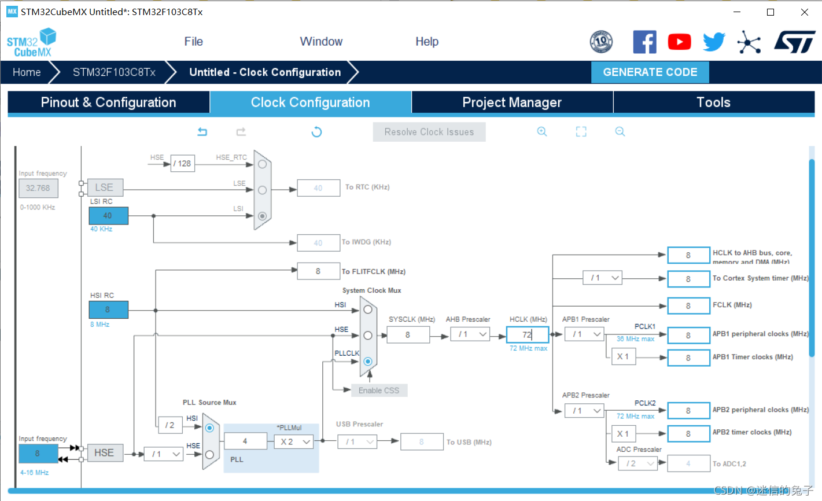Open the File menu
822x501 pixels.
tap(193, 42)
